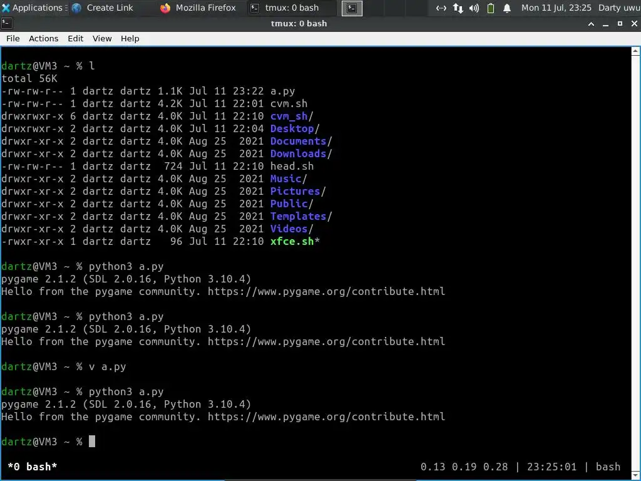Viewport: 641px width, 481px height.
Task: Click the cvm_sh/ directory name
Action: point(292,116)
